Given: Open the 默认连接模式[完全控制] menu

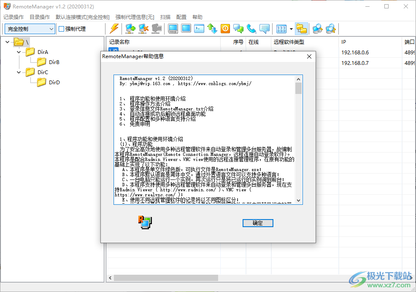Looking at the screenshot, I should (83, 17).
